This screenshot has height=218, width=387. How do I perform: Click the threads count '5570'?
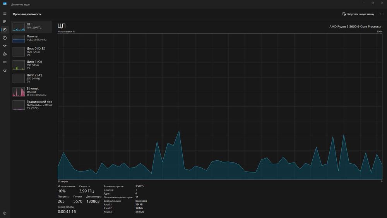(x=78, y=201)
